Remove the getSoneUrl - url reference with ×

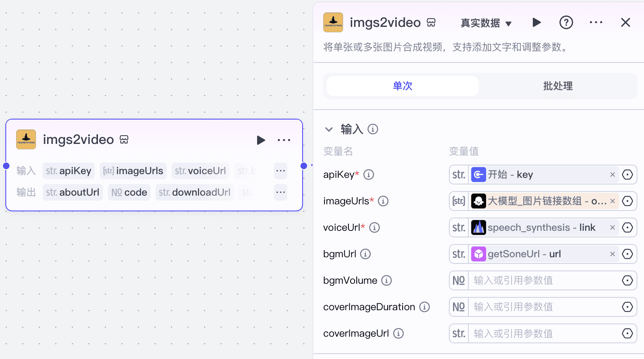[x=612, y=254]
